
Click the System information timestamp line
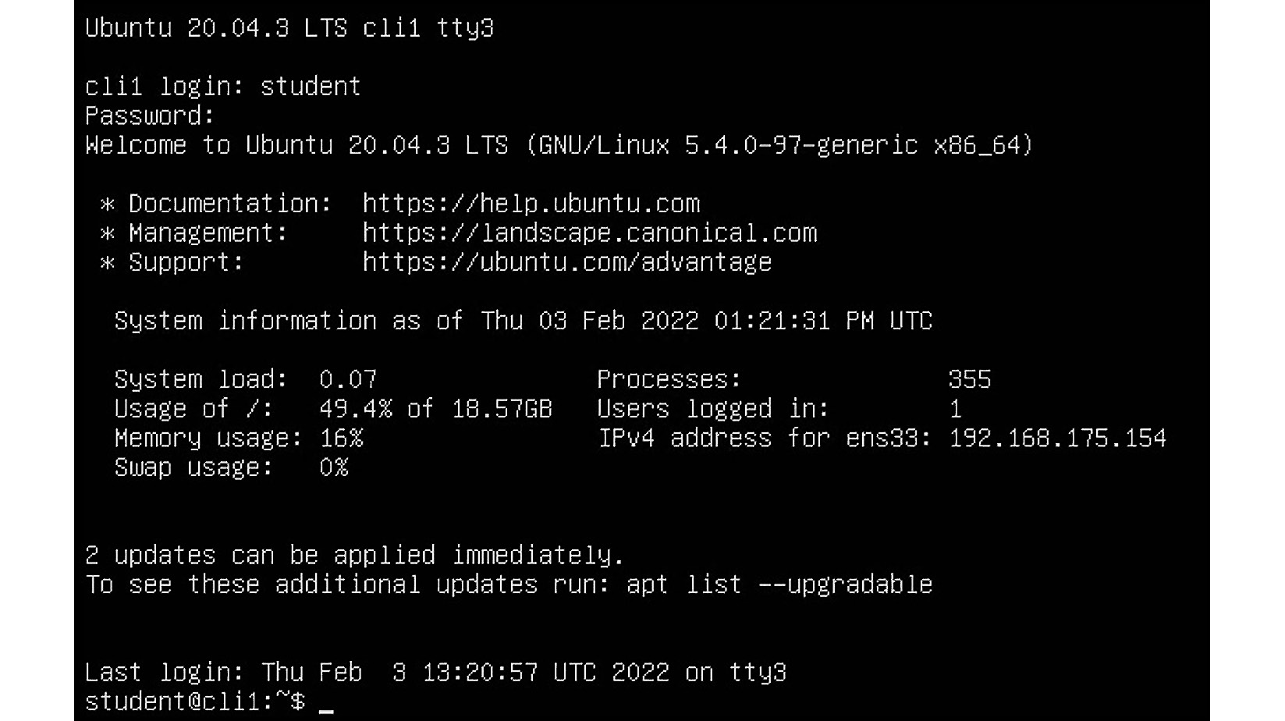(523, 321)
